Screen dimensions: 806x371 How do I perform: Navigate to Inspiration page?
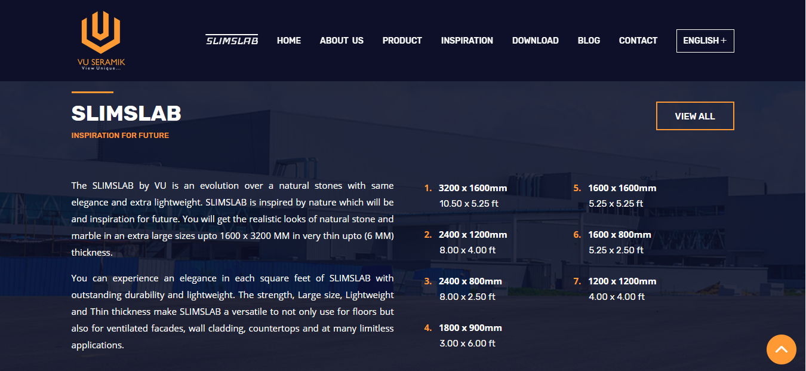point(467,41)
